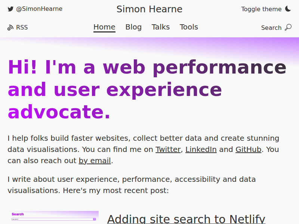Click the Twitter bird icon
The height and width of the screenshot is (224, 299).
(x=10, y=9)
